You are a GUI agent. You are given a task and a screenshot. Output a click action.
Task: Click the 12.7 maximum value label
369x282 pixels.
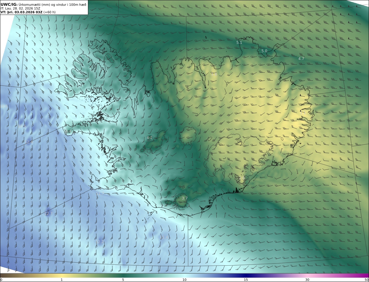coord(48,214)
